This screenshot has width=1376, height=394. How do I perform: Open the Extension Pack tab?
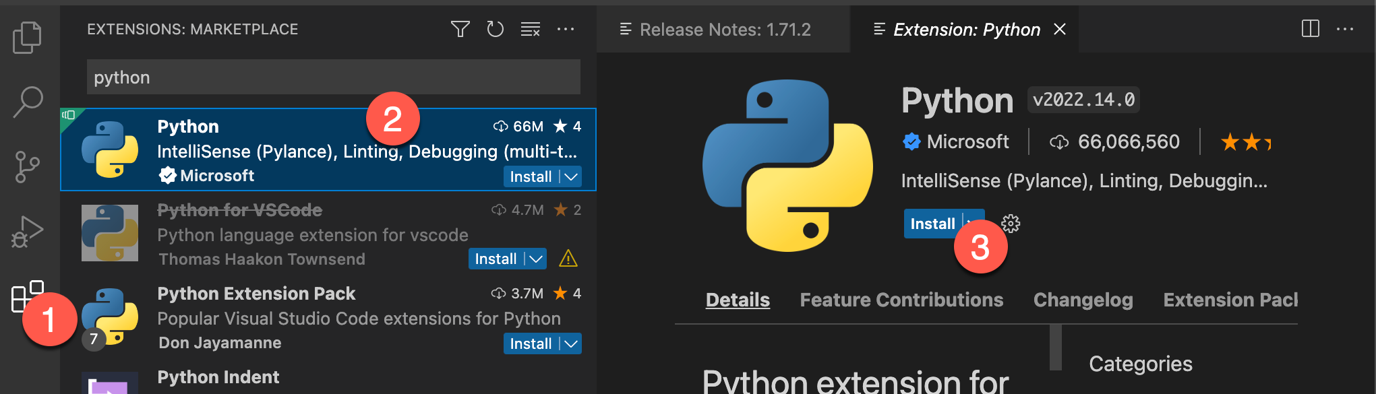tap(1230, 300)
